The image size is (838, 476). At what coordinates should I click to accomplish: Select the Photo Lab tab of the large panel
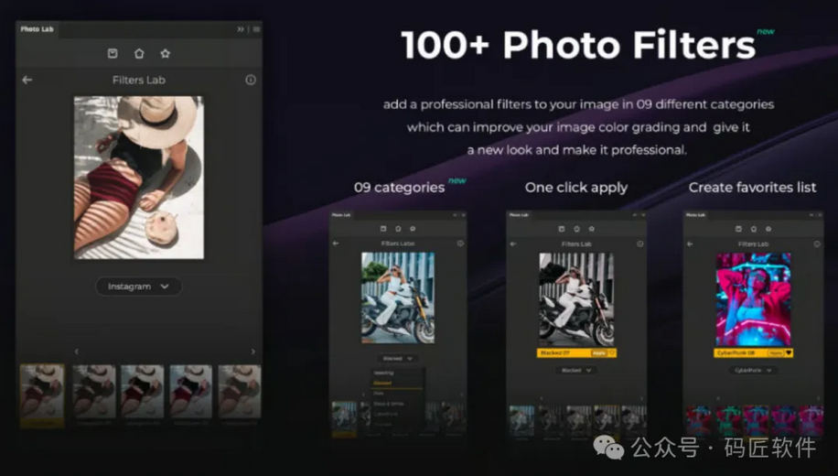37,29
